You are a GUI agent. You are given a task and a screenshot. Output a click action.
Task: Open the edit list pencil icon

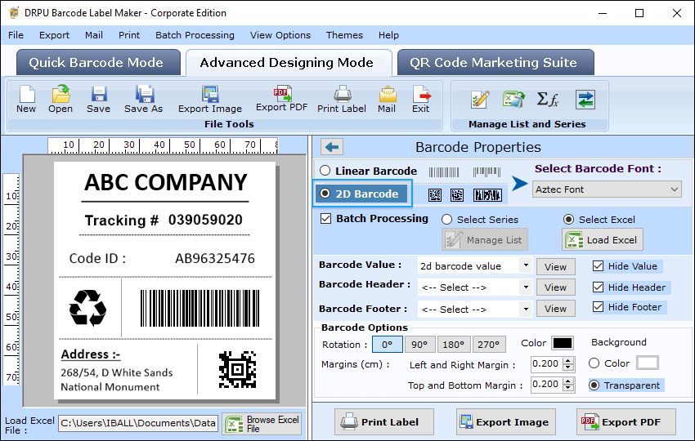pos(480,99)
